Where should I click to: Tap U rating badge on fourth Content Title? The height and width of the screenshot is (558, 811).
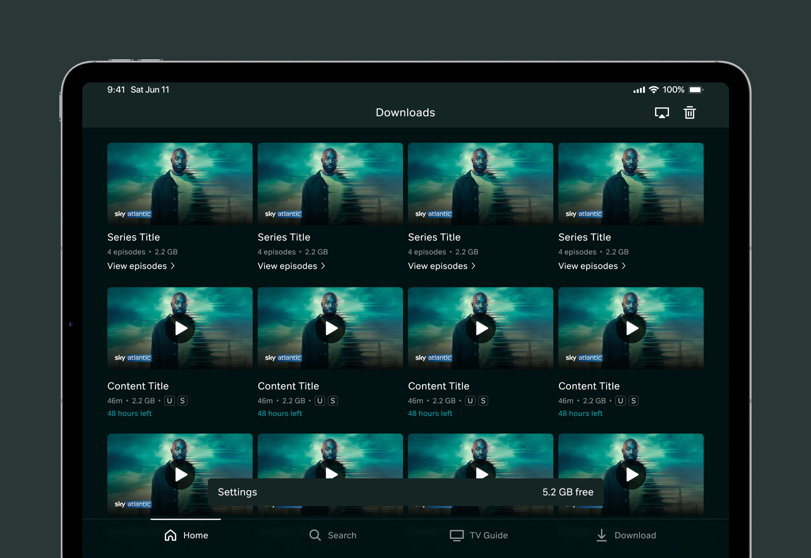621,400
